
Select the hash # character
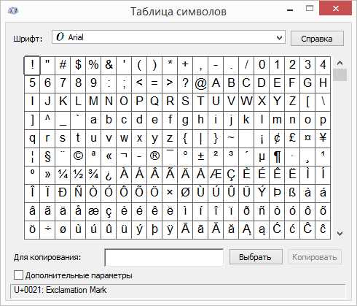[63, 66]
